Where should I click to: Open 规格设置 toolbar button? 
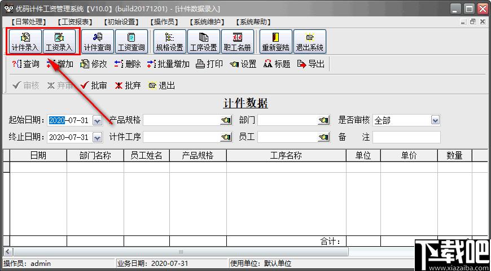point(170,41)
